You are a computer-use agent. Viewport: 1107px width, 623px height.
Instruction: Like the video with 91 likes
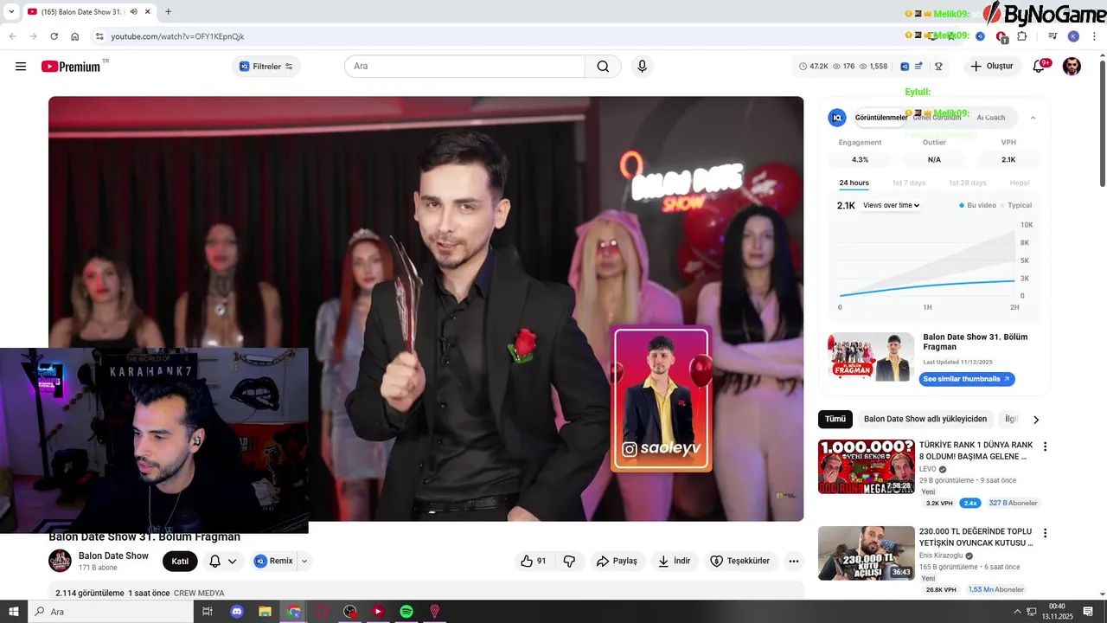(534, 561)
